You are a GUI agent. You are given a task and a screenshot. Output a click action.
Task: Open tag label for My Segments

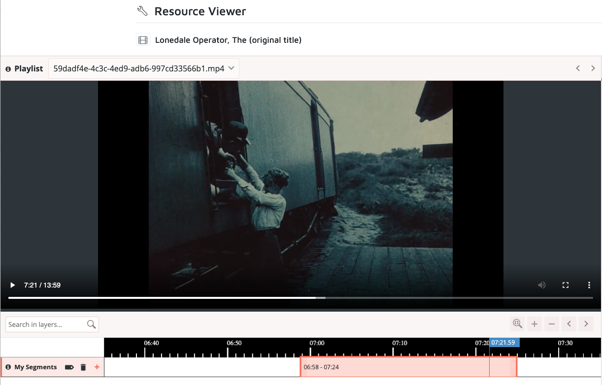[69, 367]
